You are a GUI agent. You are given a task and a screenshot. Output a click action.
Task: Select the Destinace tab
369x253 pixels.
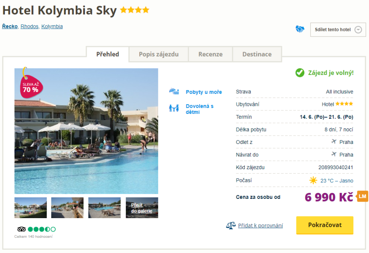257,54
